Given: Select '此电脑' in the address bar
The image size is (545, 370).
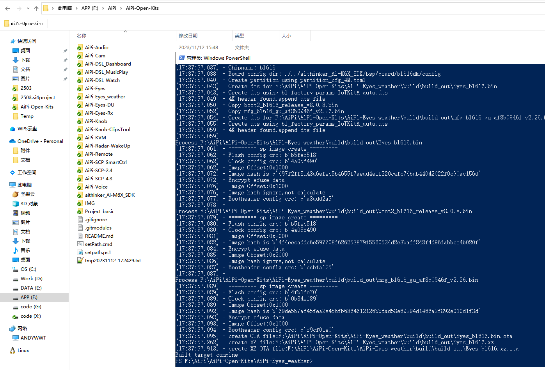Looking at the screenshot, I should (x=65, y=8).
